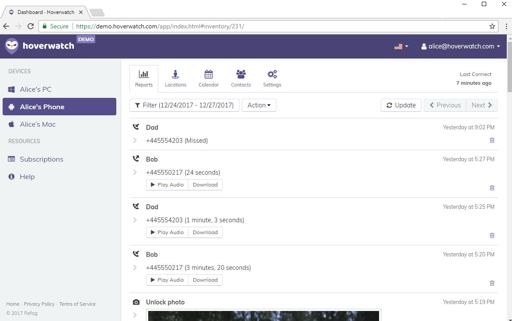Switch to the Contacts tab
The height and width of the screenshot is (321, 512).
tap(241, 79)
